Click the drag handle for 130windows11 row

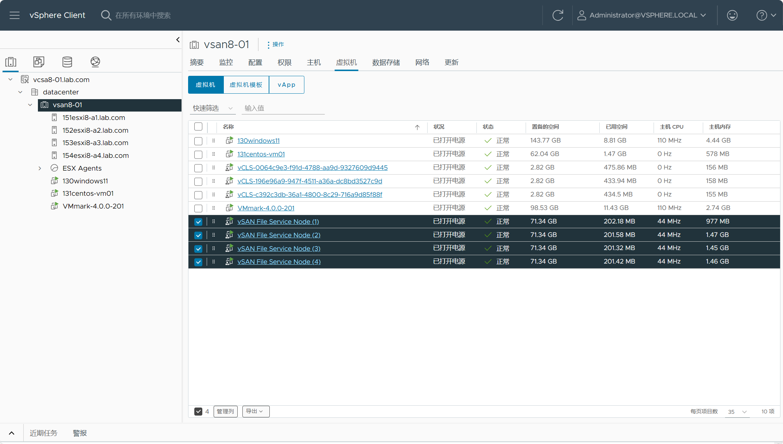coord(214,140)
